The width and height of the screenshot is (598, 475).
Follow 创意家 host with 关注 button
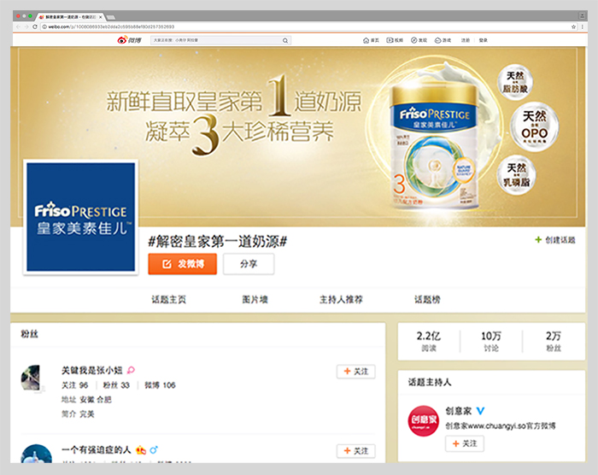coord(465,443)
